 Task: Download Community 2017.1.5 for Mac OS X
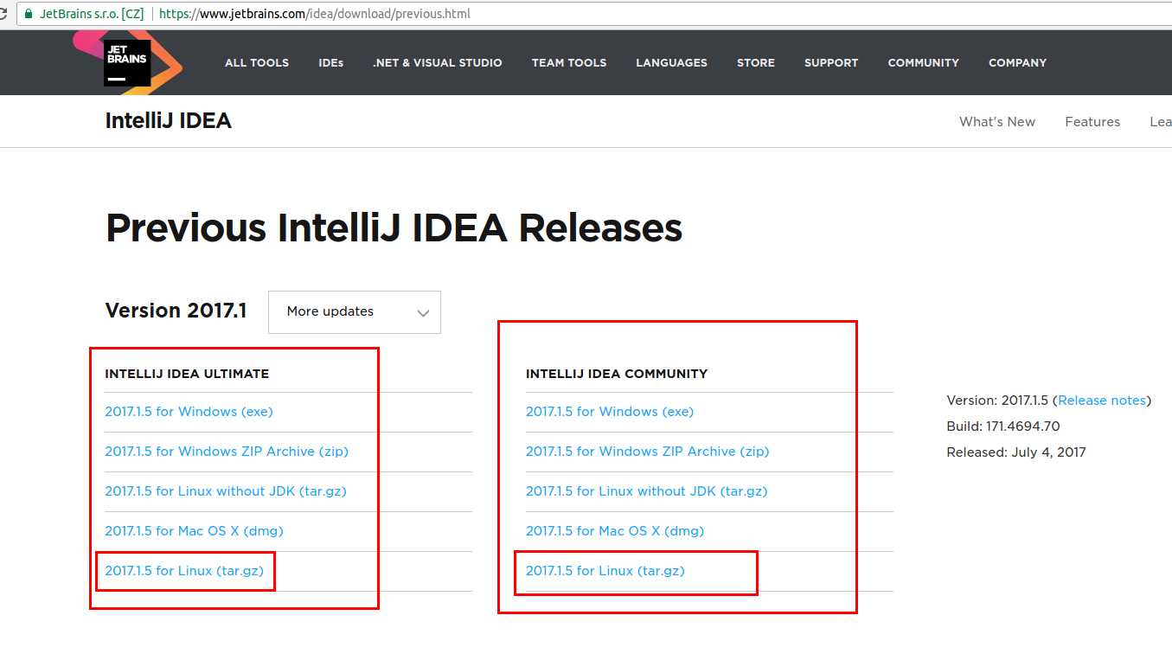coord(615,531)
